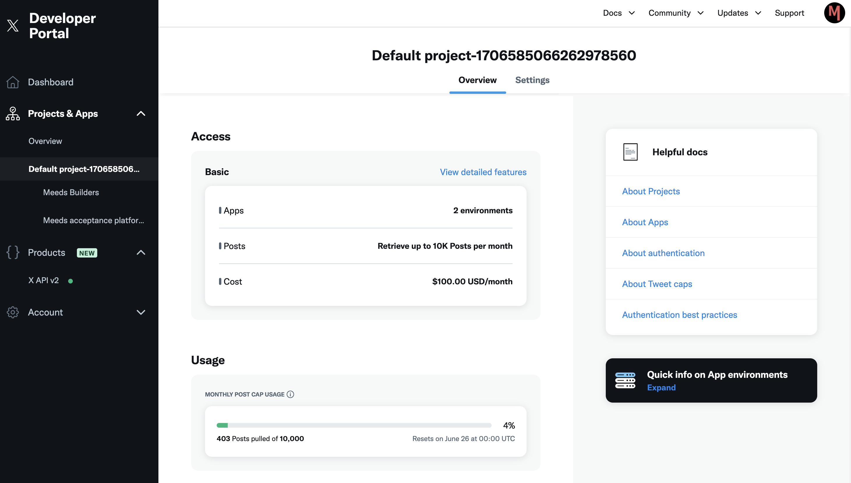Select Meeds Builders app in sidebar
The image size is (851, 483).
(71, 192)
